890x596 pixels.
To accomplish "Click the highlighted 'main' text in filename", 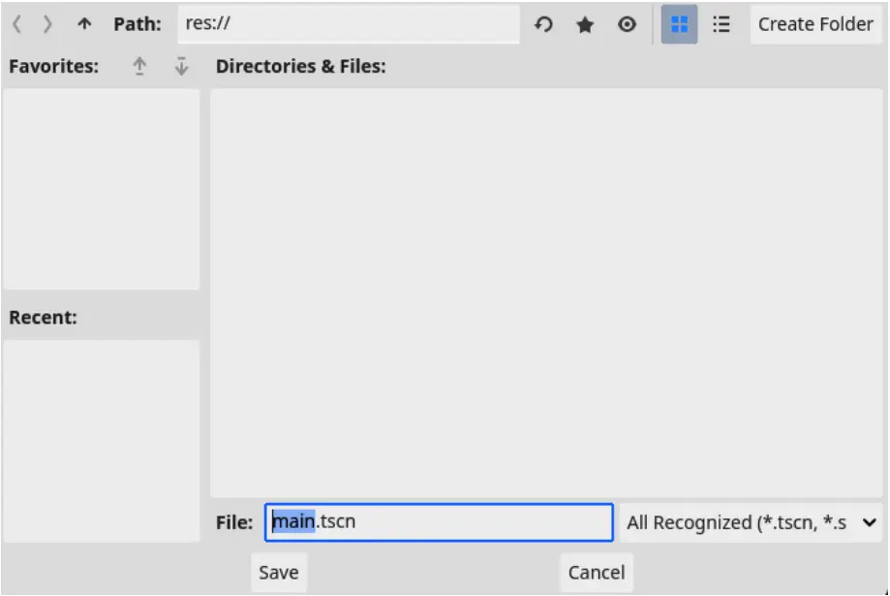I will (293, 522).
